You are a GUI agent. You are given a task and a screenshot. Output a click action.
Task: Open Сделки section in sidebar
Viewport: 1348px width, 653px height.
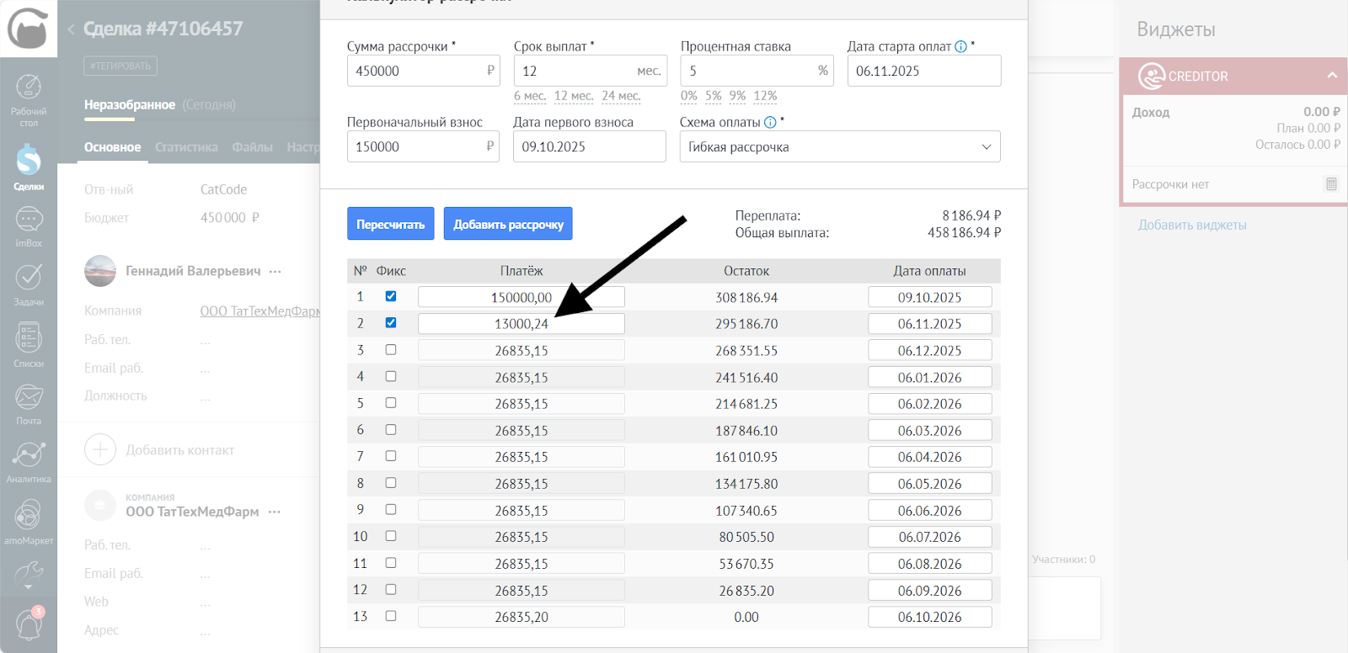pyautogui.click(x=29, y=166)
